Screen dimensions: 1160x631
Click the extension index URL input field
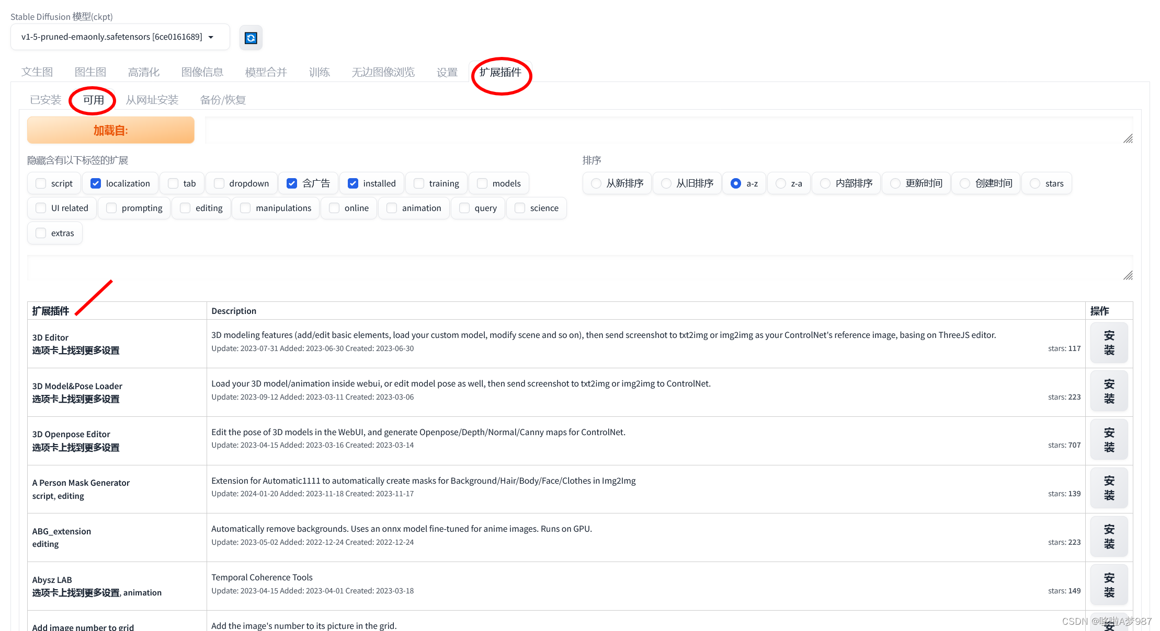click(x=663, y=130)
